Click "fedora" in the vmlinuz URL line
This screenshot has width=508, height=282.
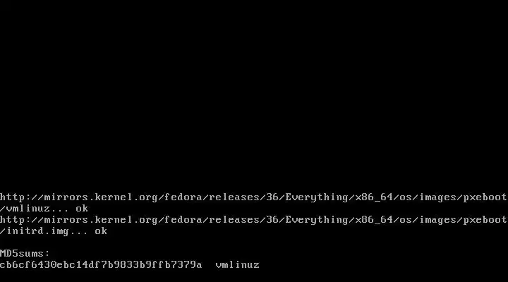(x=183, y=197)
